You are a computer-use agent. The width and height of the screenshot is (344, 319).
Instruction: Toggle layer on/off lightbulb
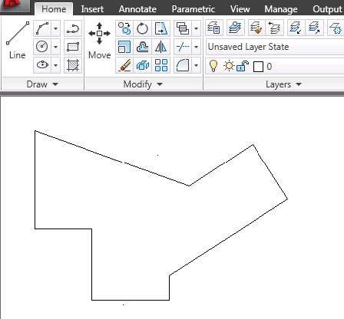(213, 66)
